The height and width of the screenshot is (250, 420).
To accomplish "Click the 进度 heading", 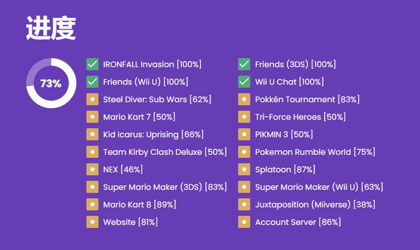I will [x=51, y=29].
